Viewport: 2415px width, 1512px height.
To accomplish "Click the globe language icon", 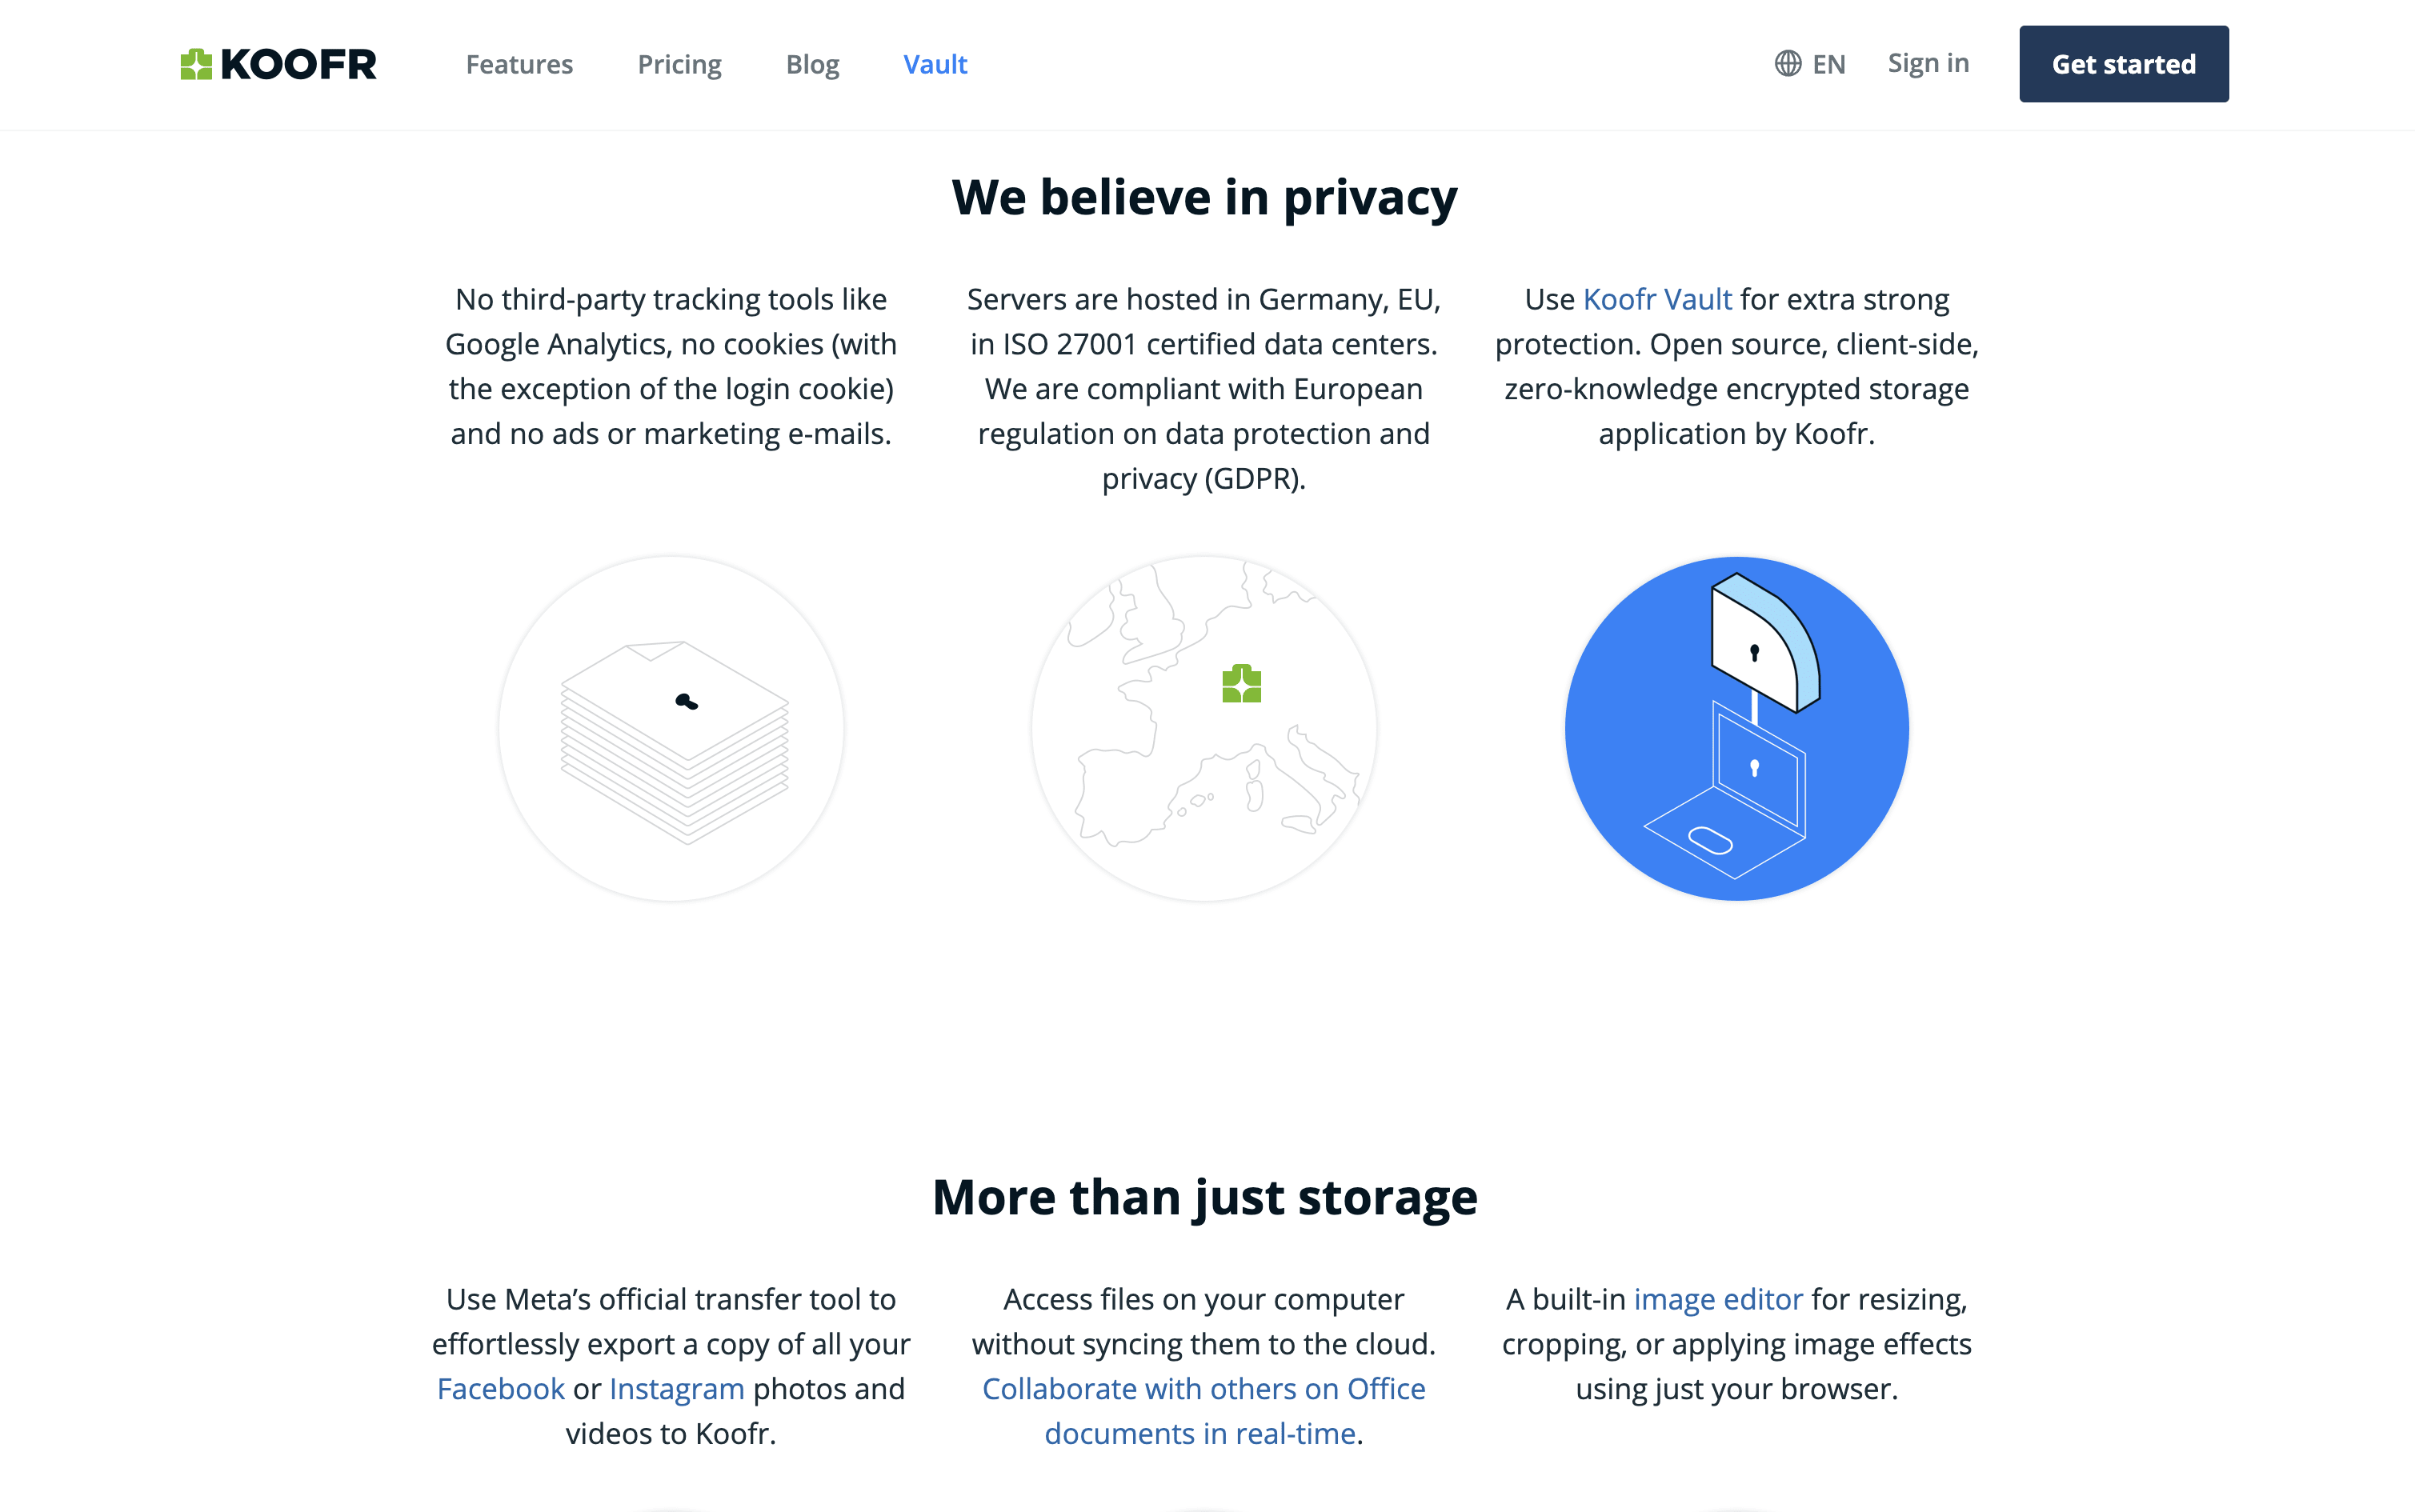I will coord(1787,64).
